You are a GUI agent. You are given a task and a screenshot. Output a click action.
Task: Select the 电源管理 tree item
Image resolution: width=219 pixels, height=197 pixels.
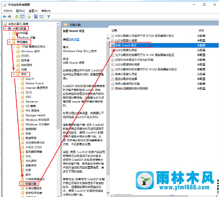click(x=31, y=138)
